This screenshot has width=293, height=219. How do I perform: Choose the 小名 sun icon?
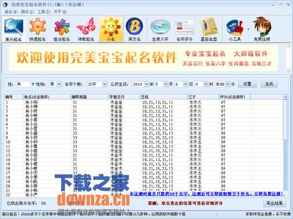(111, 29)
